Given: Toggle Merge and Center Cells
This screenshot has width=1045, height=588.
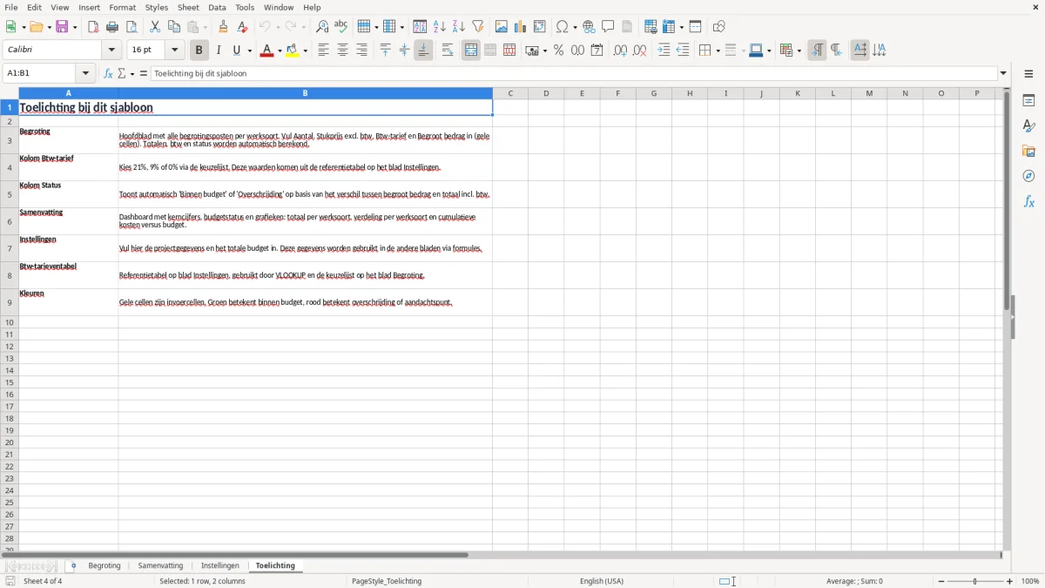Looking at the screenshot, I should (x=471, y=51).
